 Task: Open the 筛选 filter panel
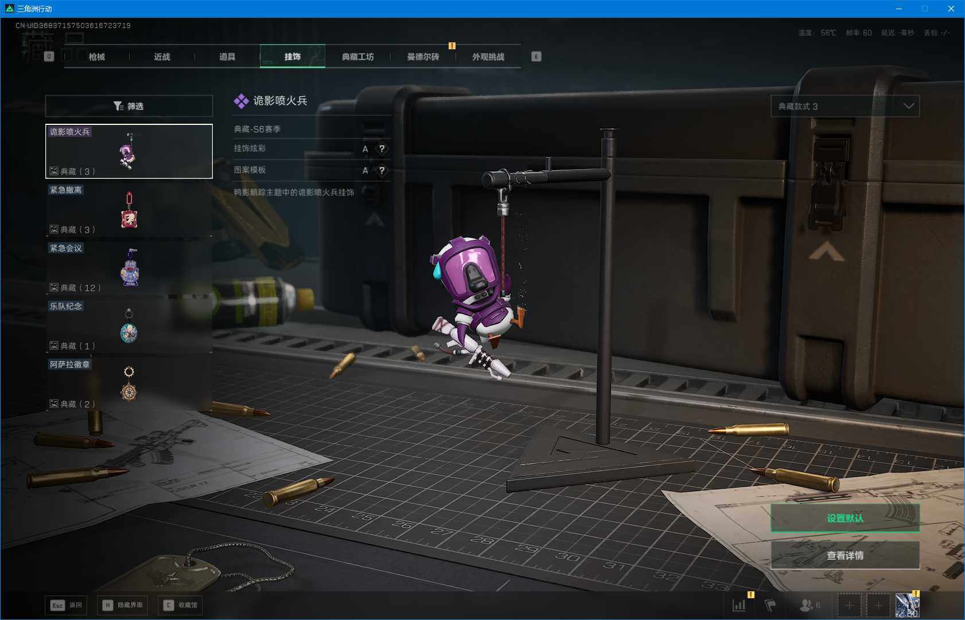pyautogui.click(x=129, y=106)
